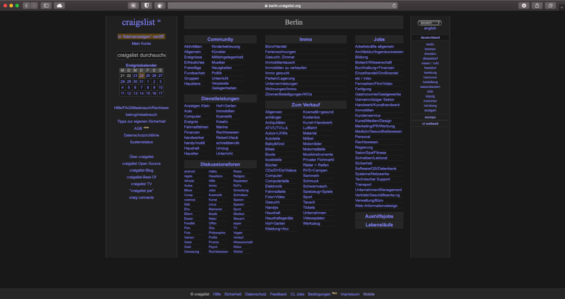
Task: Select stuttgart in the city list
Action: click(430, 110)
